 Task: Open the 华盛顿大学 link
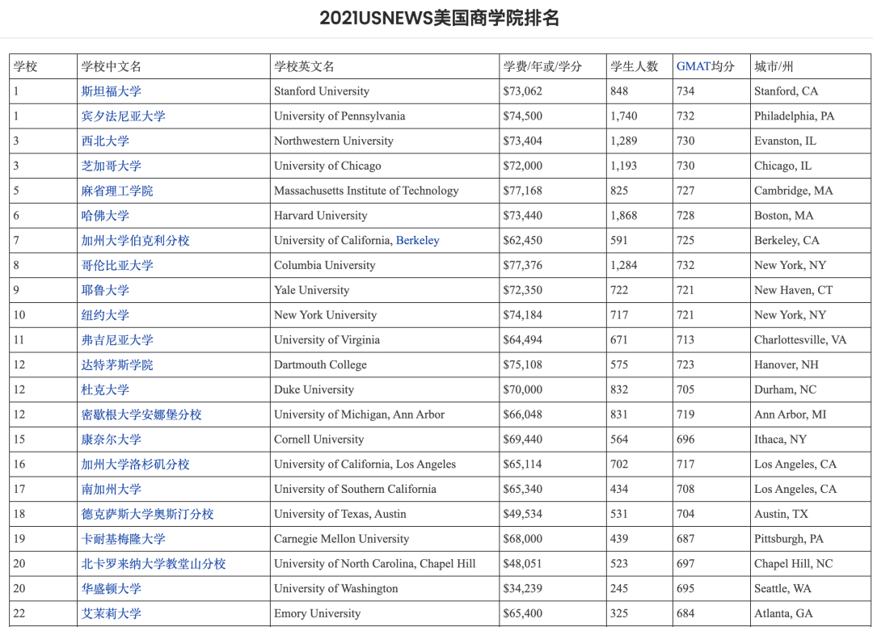(111, 588)
